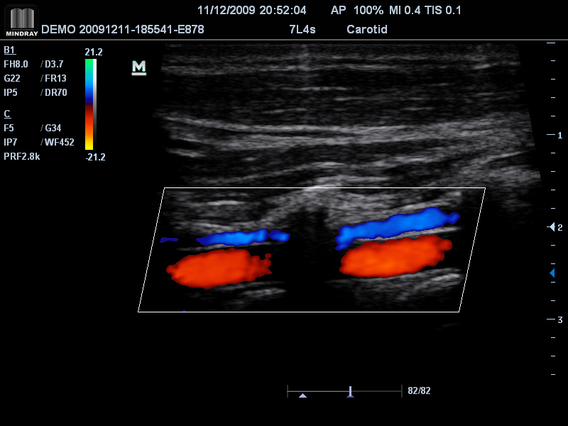Click the white focus triangle at depth 2
The image size is (568, 426).
click(552, 226)
